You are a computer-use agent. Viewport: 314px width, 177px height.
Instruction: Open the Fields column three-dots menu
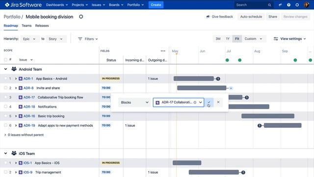[163, 51]
